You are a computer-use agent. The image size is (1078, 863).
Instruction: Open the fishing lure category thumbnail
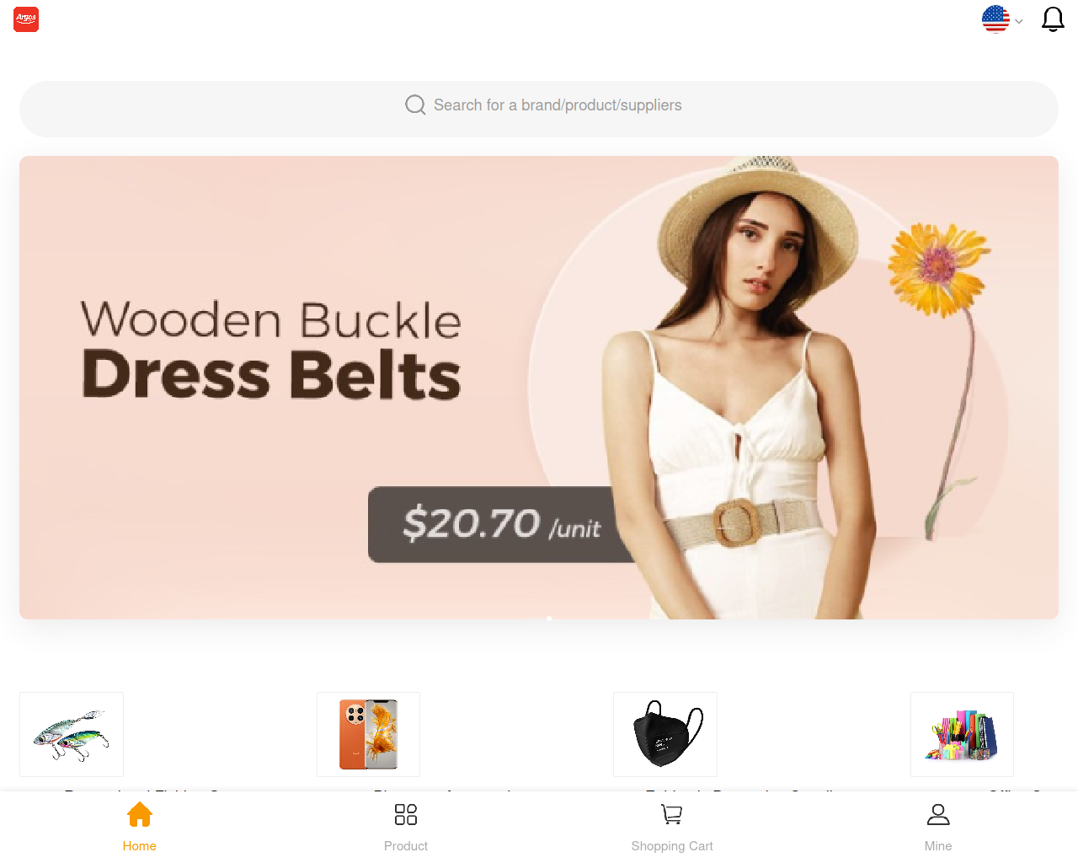click(x=72, y=734)
